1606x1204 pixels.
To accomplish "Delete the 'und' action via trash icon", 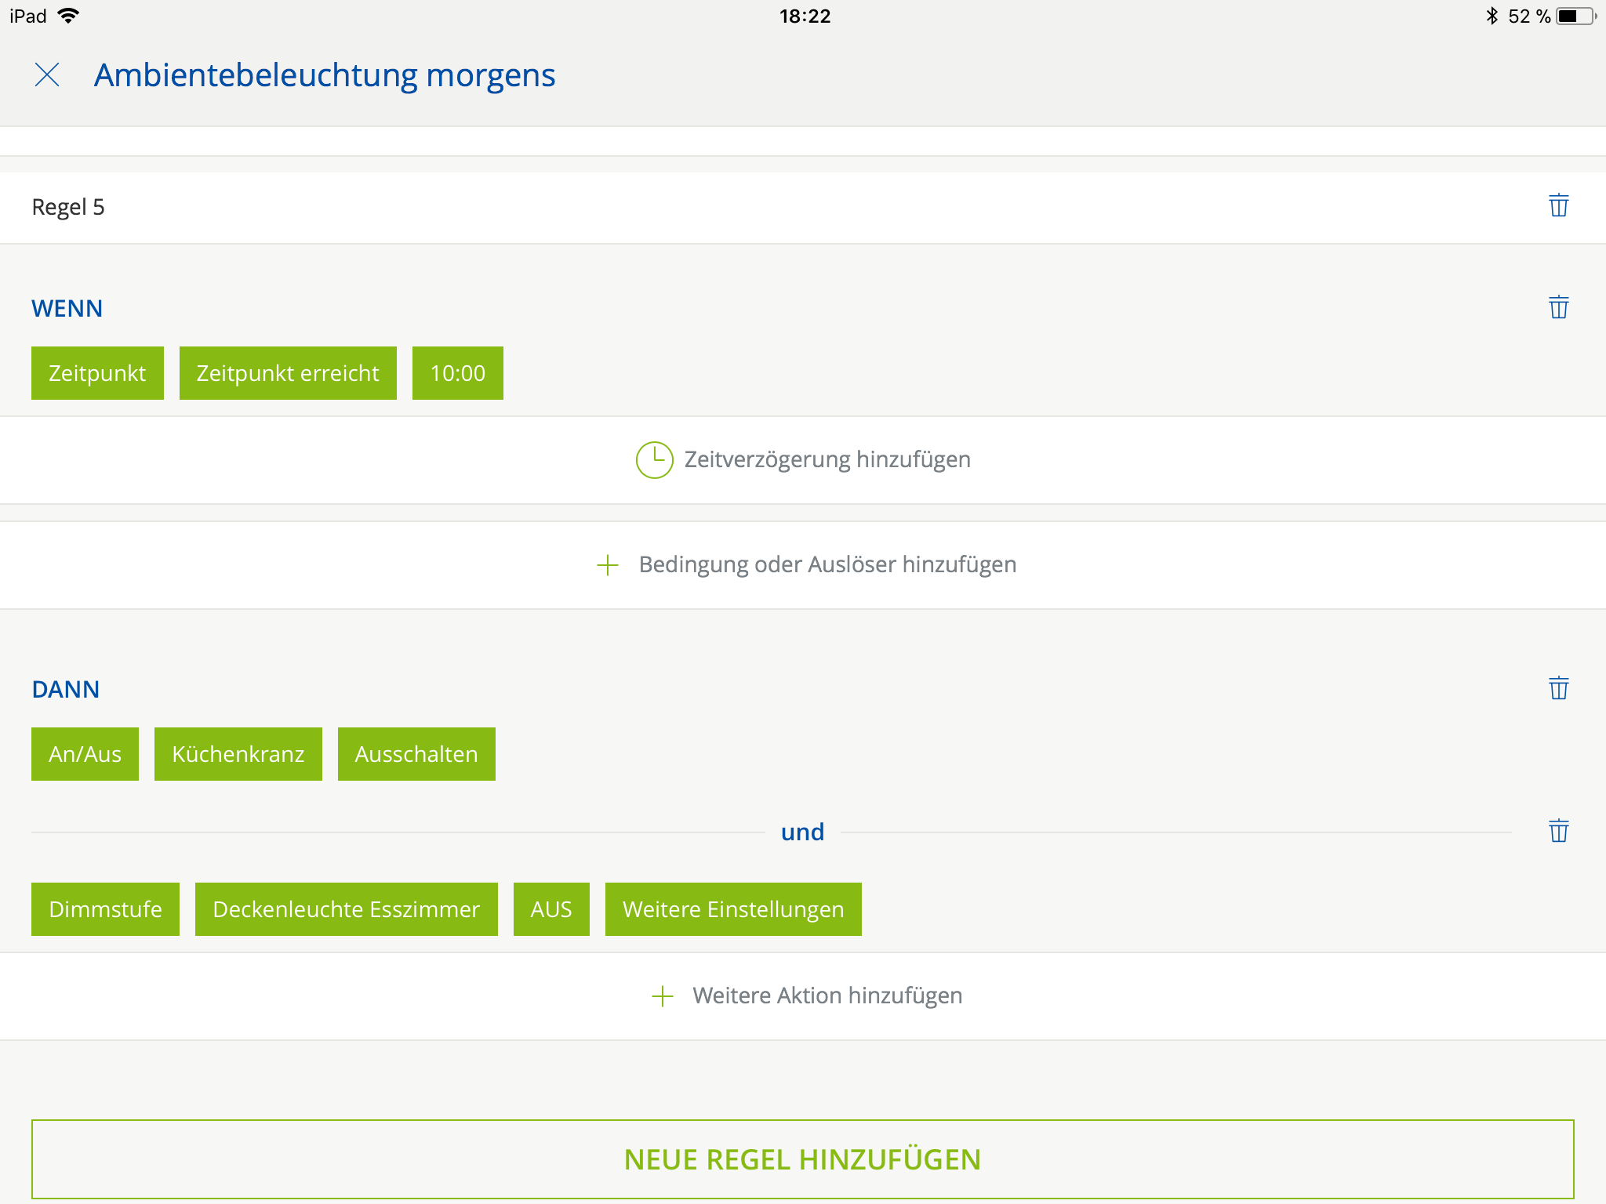I will (x=1558, y=831).
